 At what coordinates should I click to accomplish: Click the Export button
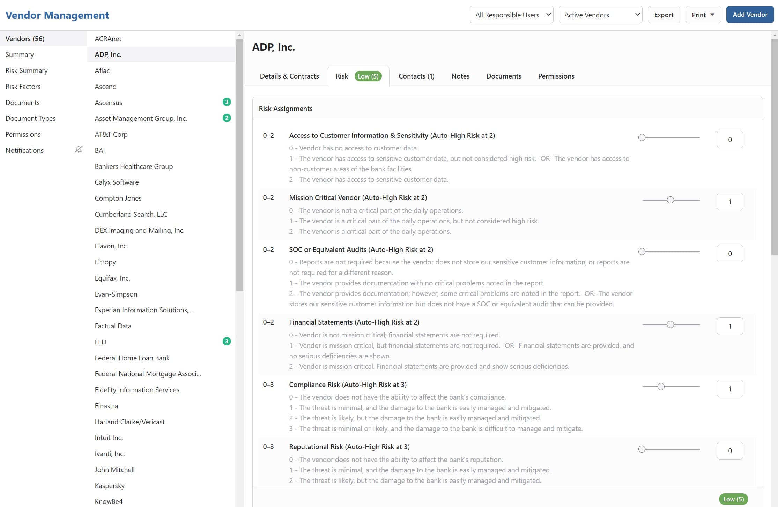click(x=664, y=15)
